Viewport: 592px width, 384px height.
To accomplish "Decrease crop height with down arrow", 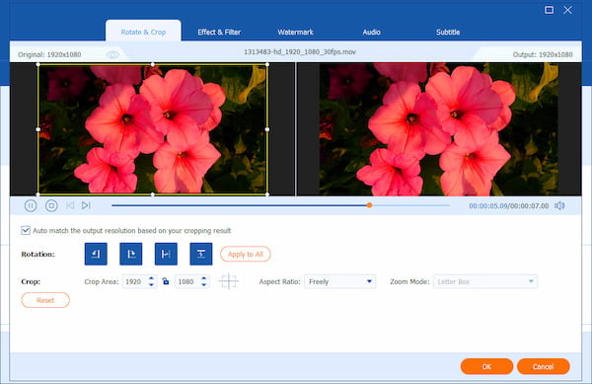I will pyautogui.click(x=204, y=284).
